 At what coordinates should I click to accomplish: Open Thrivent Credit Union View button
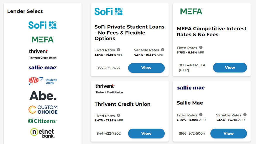click(146, 134)
